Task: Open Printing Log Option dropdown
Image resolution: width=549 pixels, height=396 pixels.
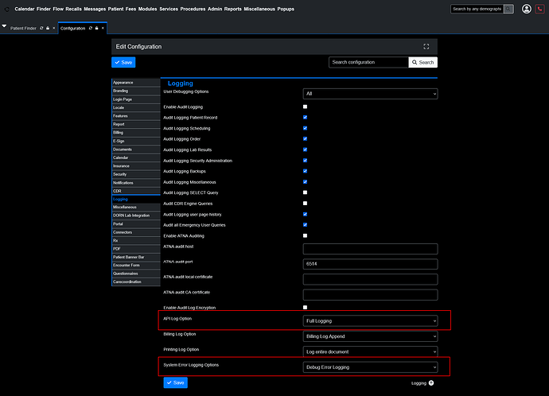Action: tap(370, 351)
